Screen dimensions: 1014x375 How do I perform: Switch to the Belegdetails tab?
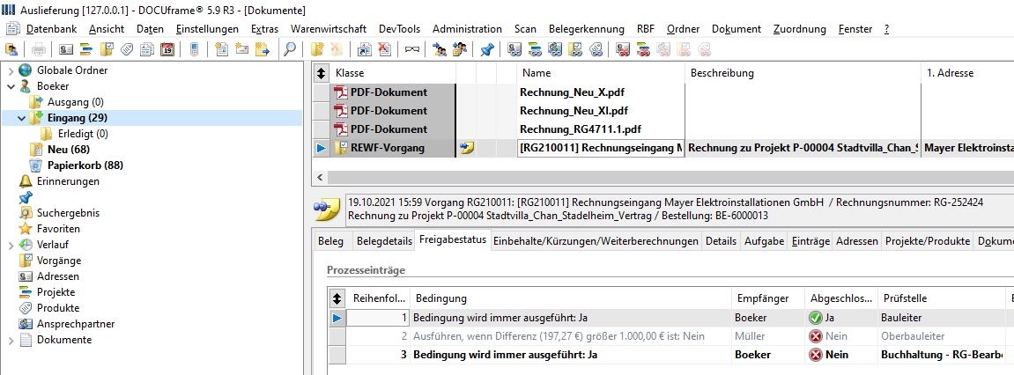383,241
